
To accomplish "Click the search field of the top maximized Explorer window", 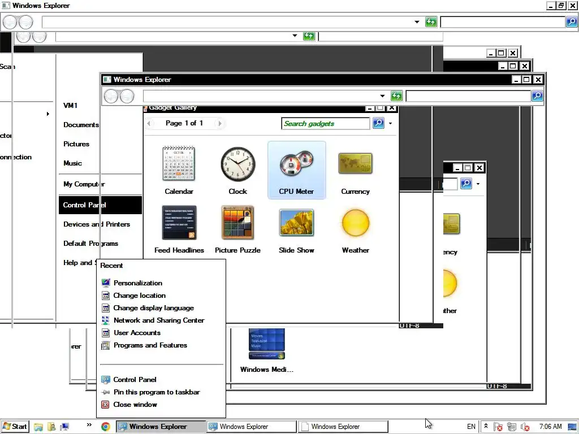I will click(503, 22).
